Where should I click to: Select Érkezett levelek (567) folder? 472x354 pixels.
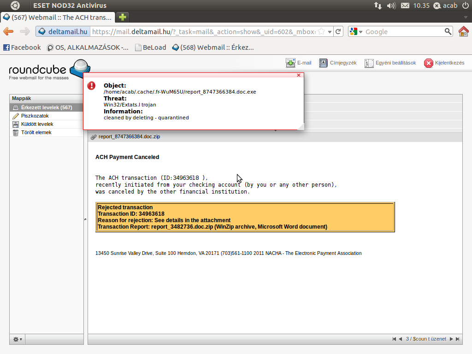click(47, 107)
